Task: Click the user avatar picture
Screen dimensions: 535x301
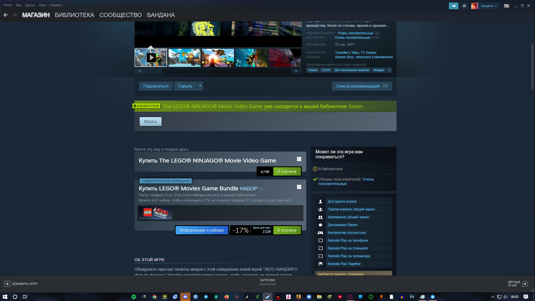Action: click(475, 6)
